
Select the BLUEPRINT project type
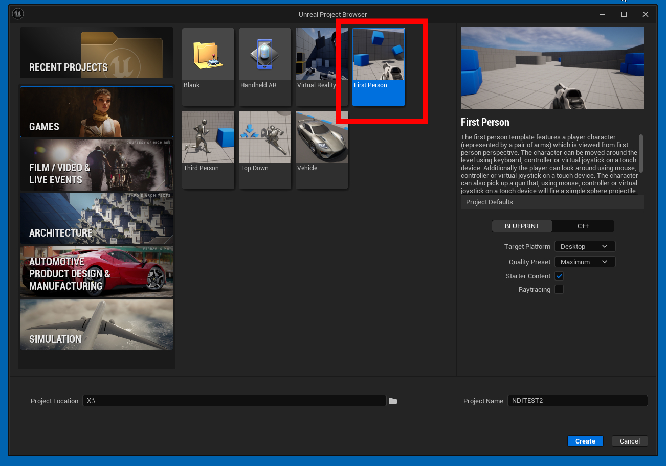522,226
